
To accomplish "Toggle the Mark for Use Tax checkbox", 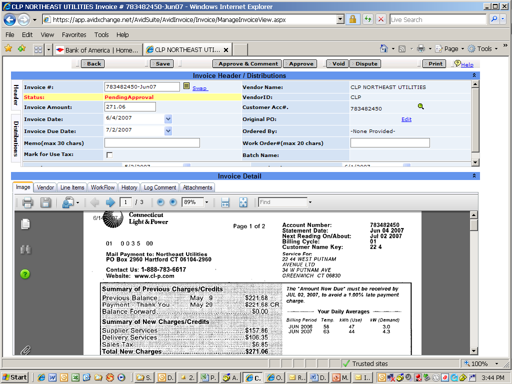I will coord(109,155).
